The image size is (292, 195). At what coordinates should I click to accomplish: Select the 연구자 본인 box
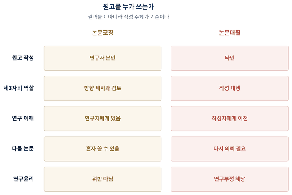tap(103, 58)
